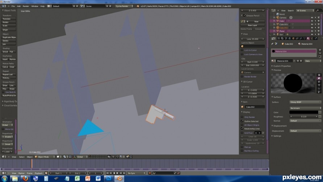323x182 pixels.
Task: Open Firefox from the Windows taskbar
Action: [25, 178]
